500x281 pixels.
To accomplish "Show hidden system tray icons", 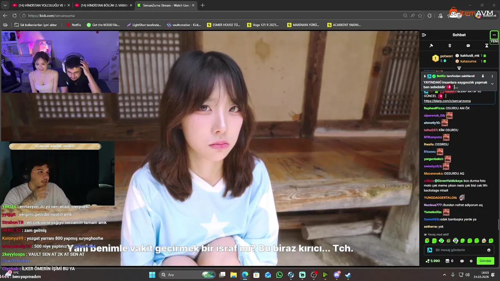I will click(444, 275).
